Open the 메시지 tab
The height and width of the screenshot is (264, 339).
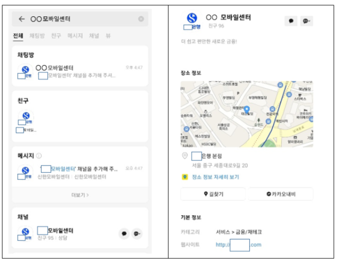tap(75, 36)
